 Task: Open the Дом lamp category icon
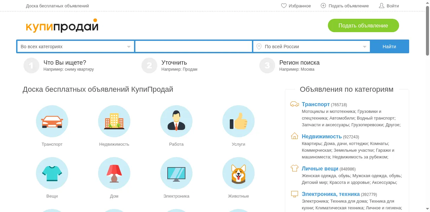click(x=114, y=173)
